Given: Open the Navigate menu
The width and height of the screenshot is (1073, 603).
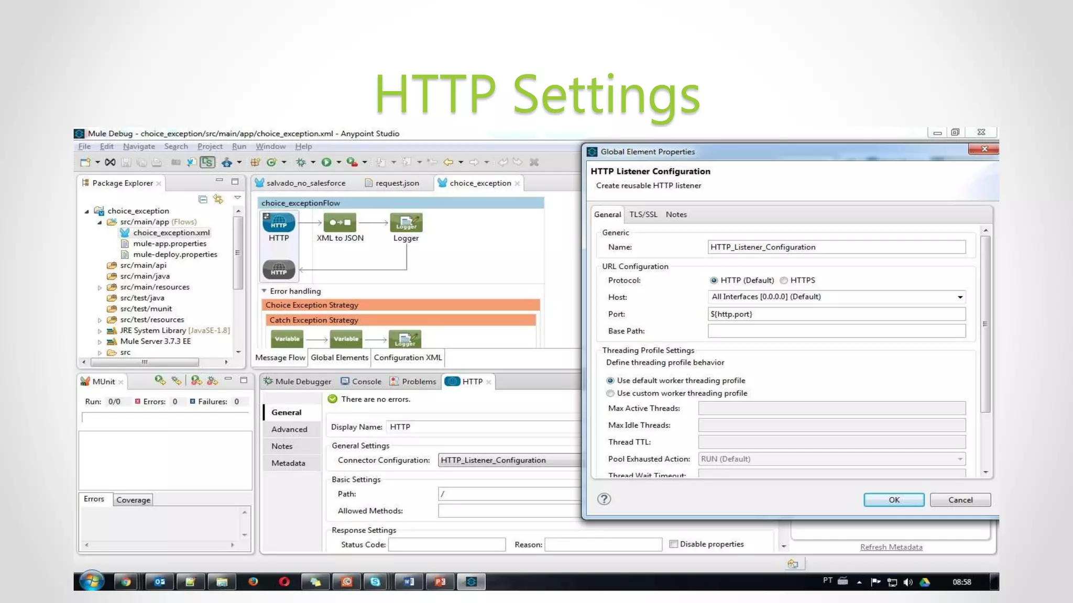Looking at the screenshot, I should [x=139, y=147].
